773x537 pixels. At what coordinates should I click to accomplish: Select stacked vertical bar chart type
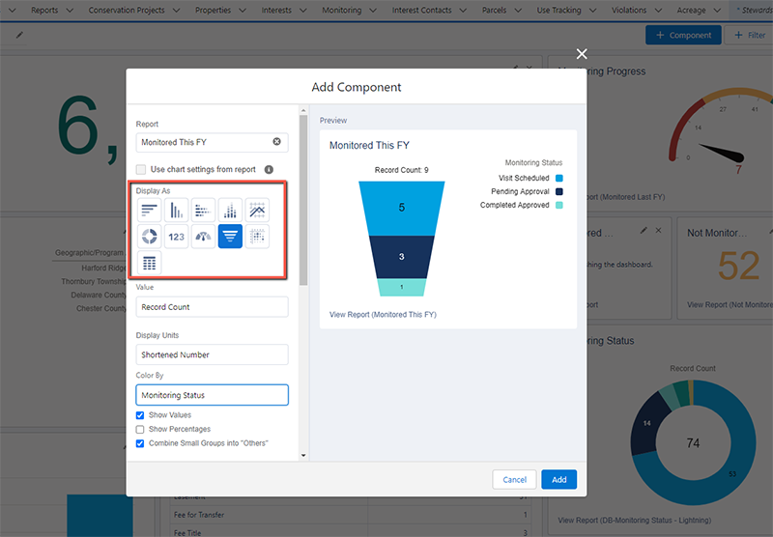[x=230, y=211]
